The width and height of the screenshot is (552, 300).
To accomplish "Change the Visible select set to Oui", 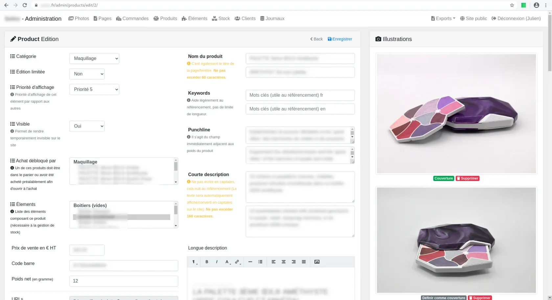I will point(87,126).
